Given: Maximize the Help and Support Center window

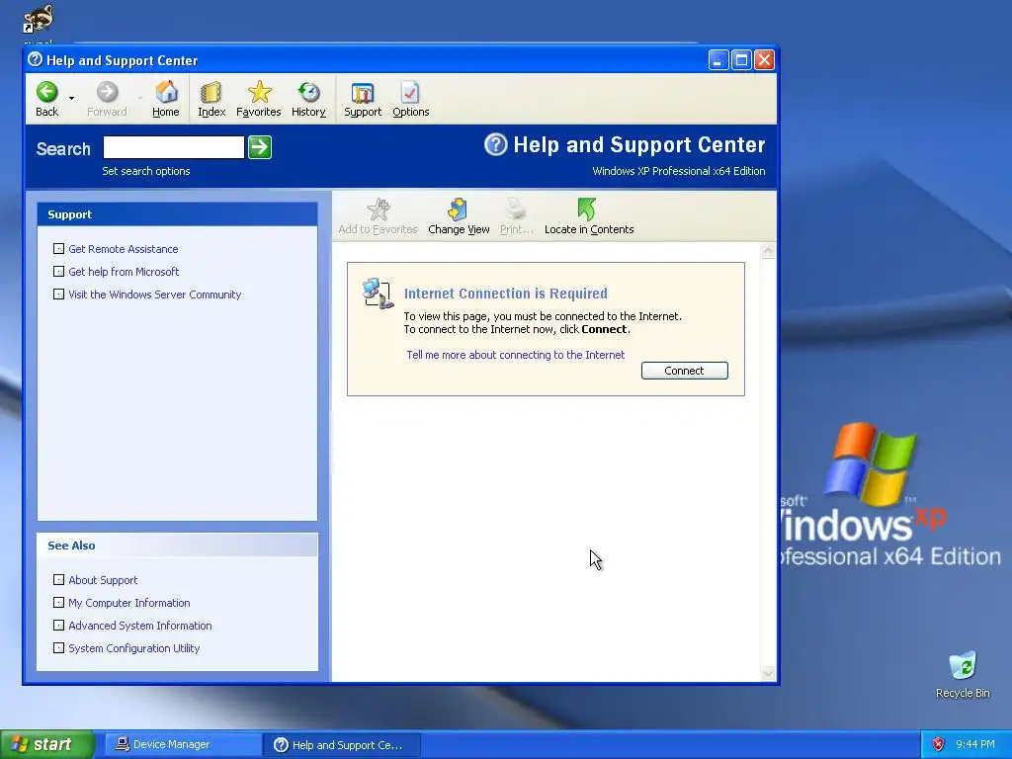Looking at the screenshot, I should pos(741,60).
